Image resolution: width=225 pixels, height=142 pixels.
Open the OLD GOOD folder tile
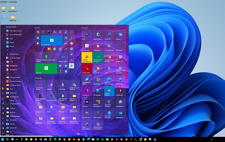(63, 85)
